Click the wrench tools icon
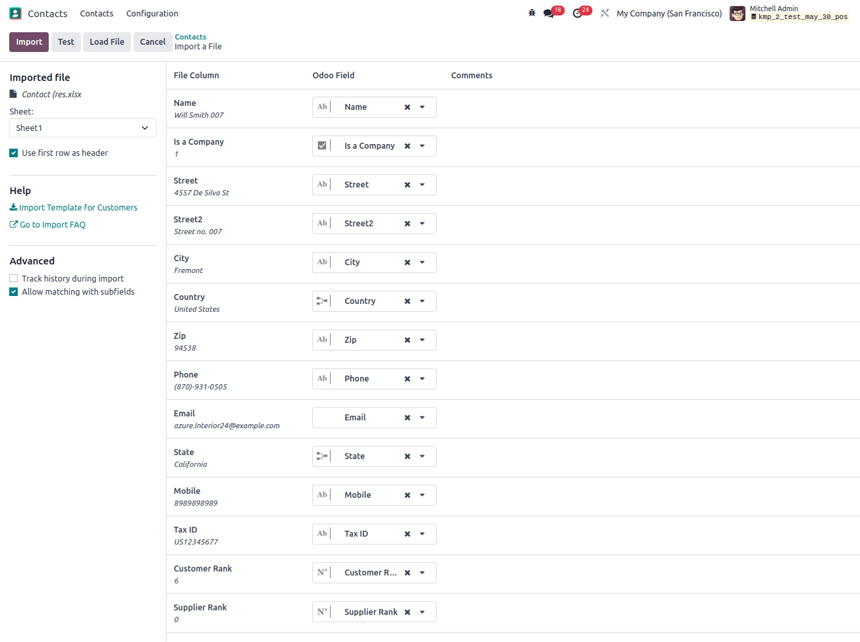The image size is (860, 642). click(605, 13)
